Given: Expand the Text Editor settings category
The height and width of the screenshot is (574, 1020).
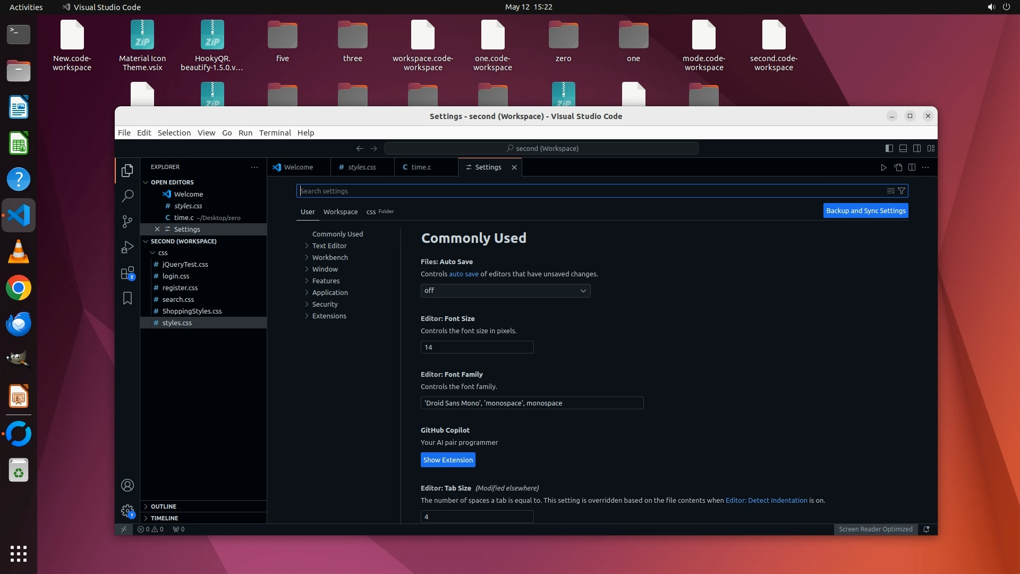Looking at the screenshot, I should tap(329, 246).
